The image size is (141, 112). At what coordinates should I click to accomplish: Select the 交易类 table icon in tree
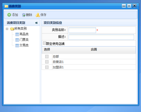(x=17, y=45)
